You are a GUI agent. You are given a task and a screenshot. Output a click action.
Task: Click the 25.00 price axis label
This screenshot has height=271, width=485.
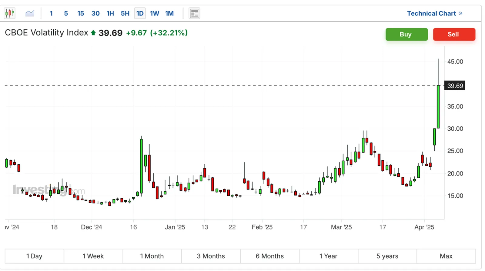[455, 151]
